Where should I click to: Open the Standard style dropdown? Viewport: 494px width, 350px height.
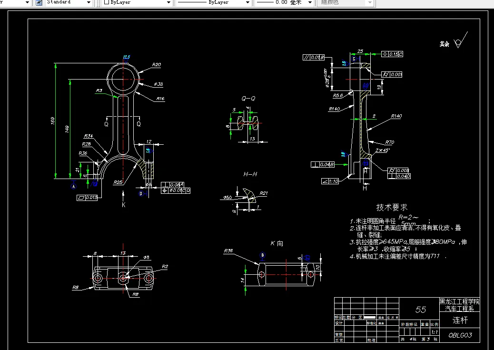89,2
